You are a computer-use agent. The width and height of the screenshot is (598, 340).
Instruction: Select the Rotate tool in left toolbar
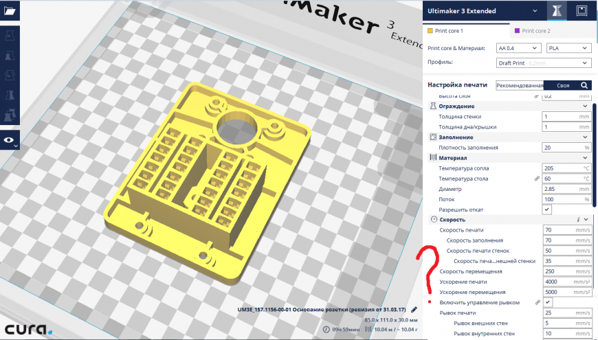tap(10, 75)
